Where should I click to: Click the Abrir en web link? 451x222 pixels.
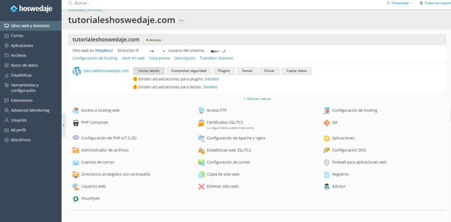[x=133, y=58]
